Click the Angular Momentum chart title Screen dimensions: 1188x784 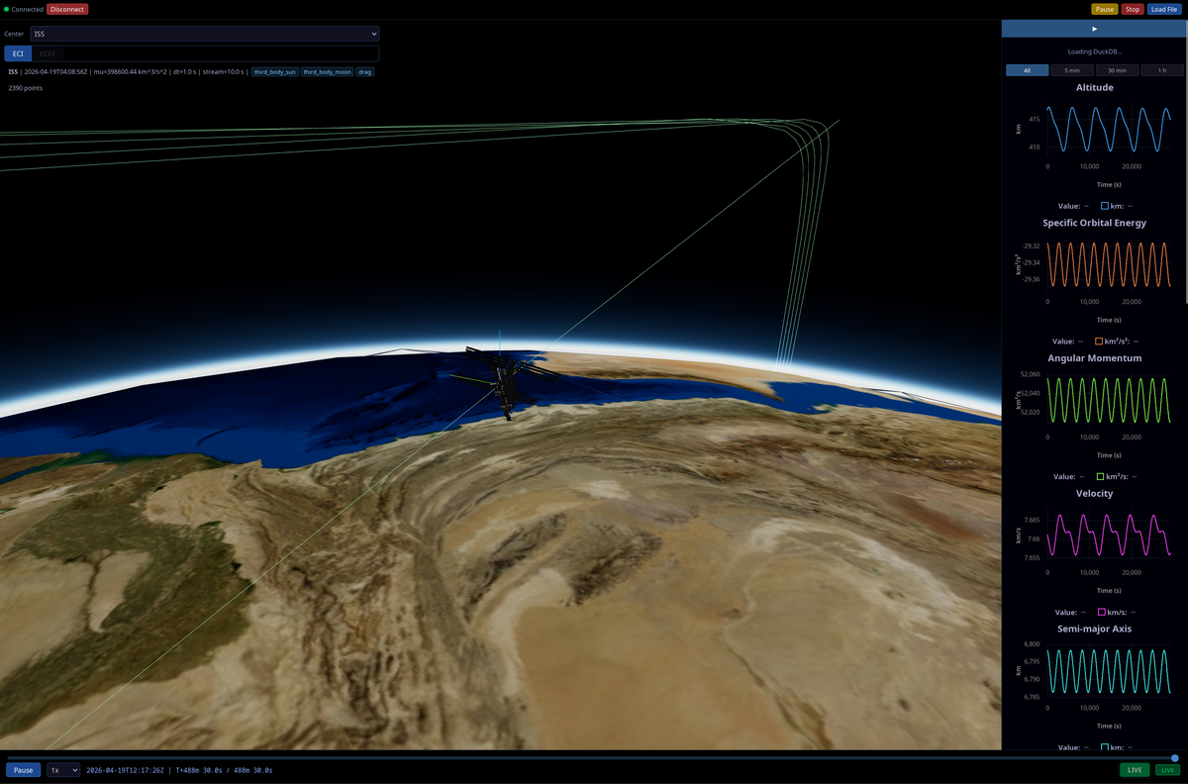(x=1094, y=357)
